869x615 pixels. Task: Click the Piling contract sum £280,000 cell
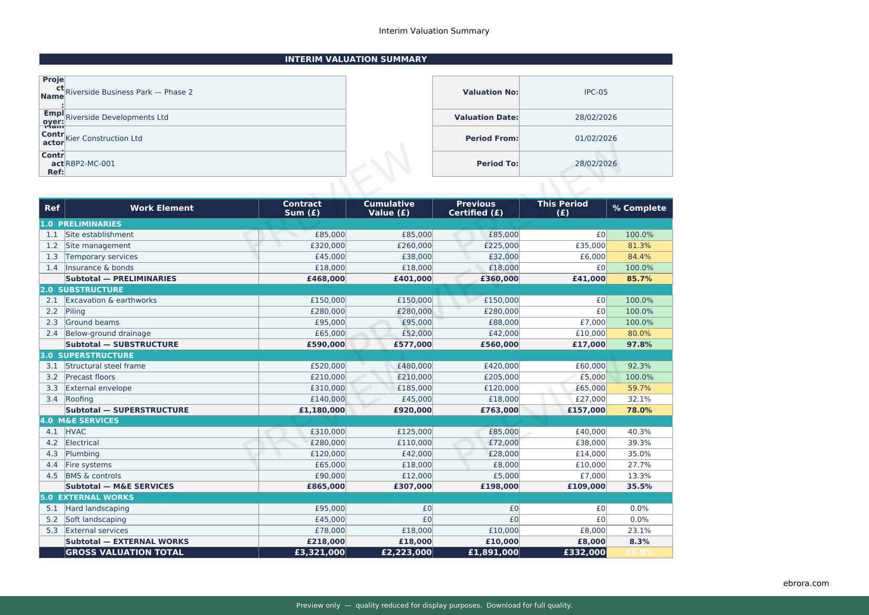[302, 311]
